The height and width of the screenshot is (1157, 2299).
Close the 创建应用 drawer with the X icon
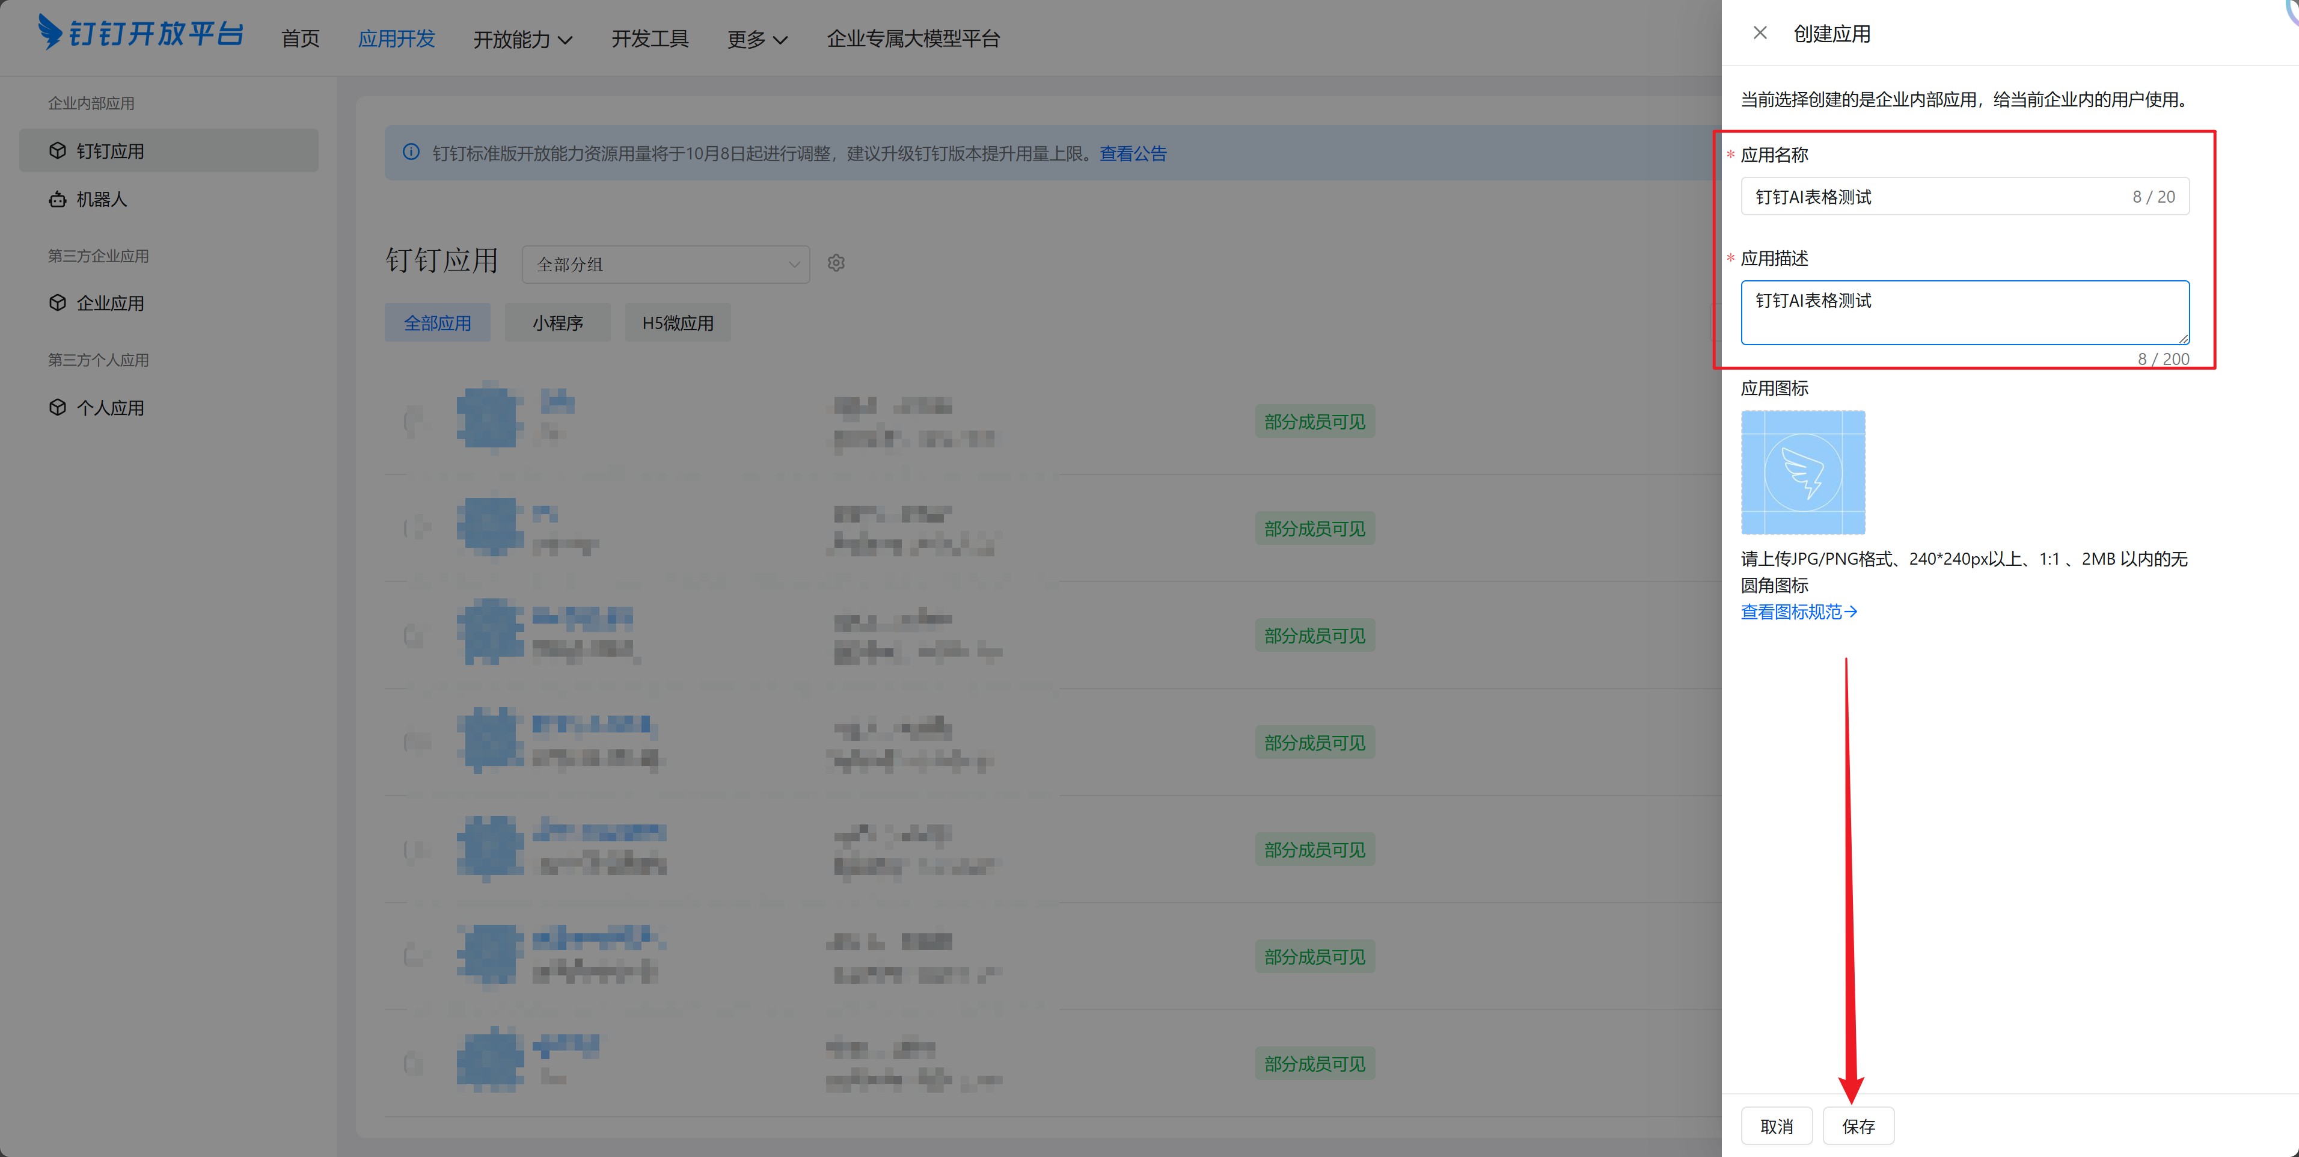click(x=1759, y=33)
